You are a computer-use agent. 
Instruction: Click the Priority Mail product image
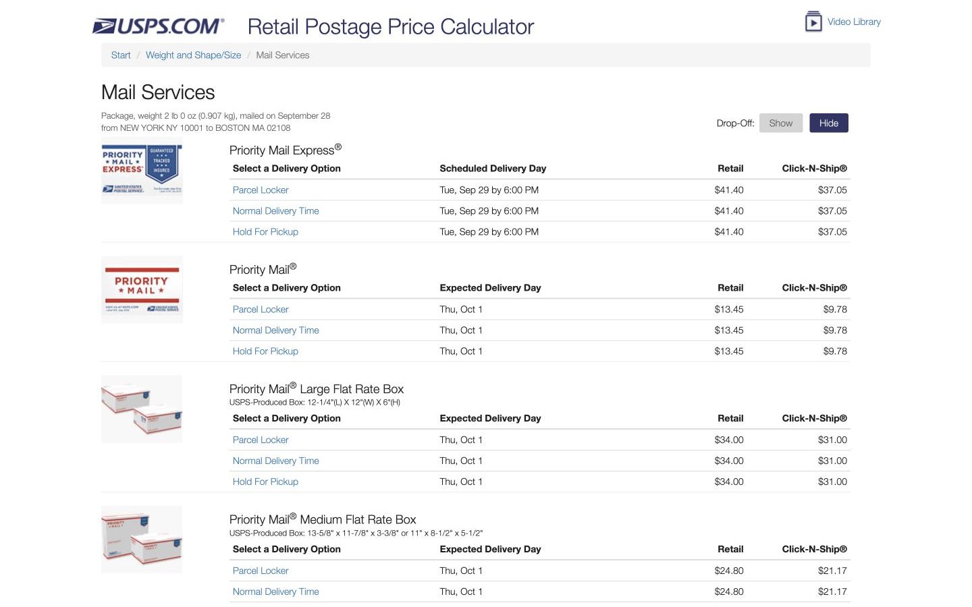pos(142,289)
